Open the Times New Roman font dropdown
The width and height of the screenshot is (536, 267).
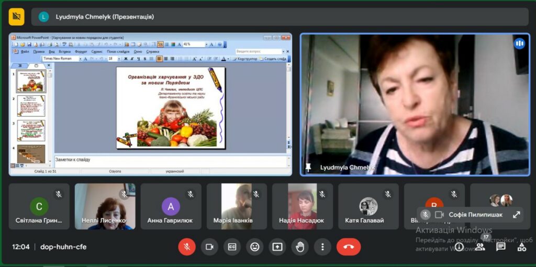click(x=80, y=59)
